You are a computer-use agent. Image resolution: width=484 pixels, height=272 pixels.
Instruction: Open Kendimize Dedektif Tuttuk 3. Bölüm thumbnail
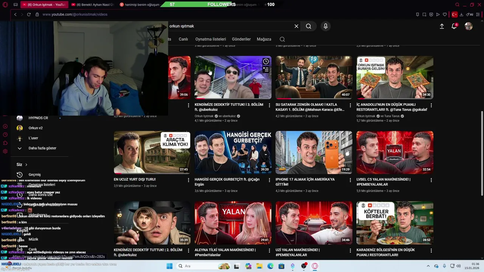click(233, 77)
